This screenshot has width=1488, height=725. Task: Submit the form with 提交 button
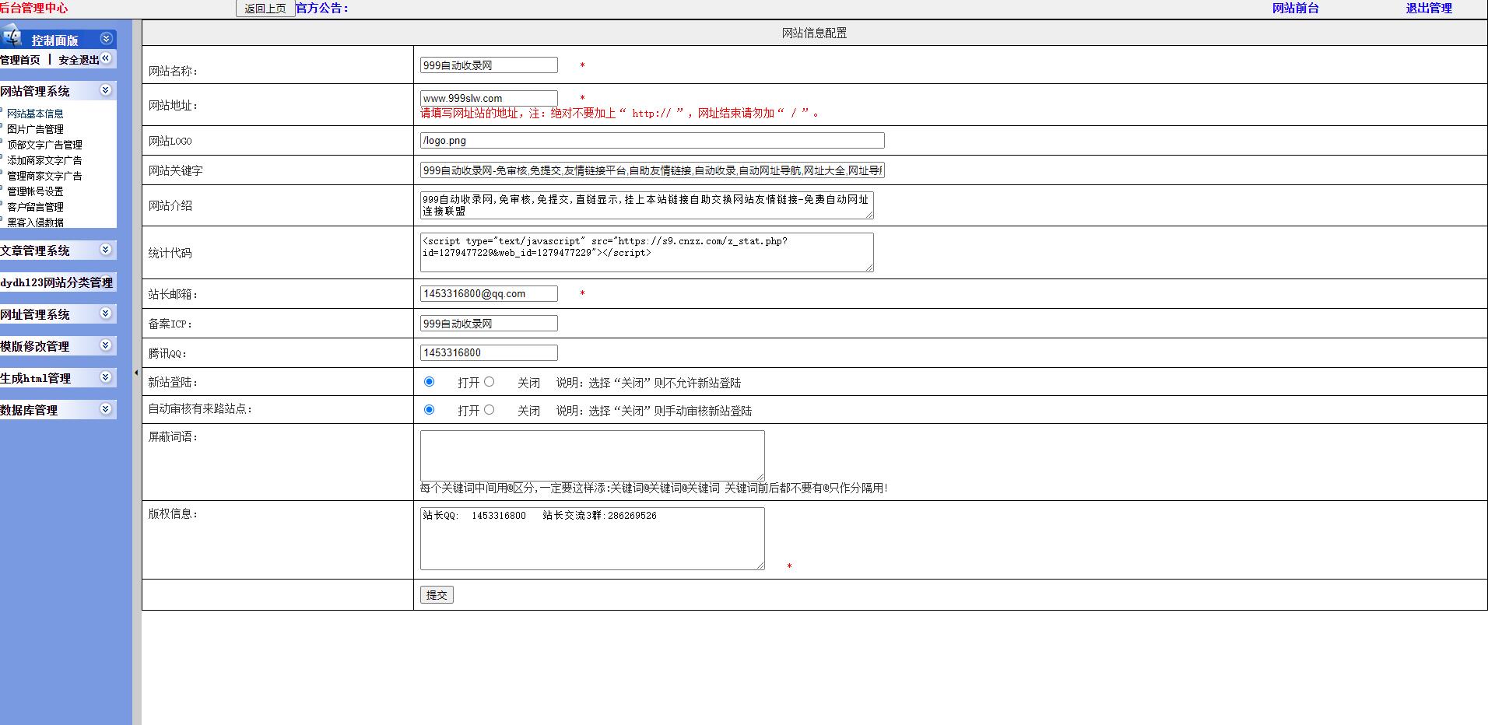click(437, 595)
